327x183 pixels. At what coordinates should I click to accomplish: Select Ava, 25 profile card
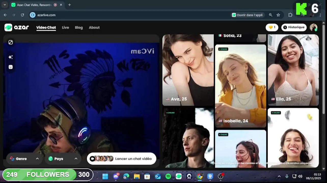click(x=188, y=70)
